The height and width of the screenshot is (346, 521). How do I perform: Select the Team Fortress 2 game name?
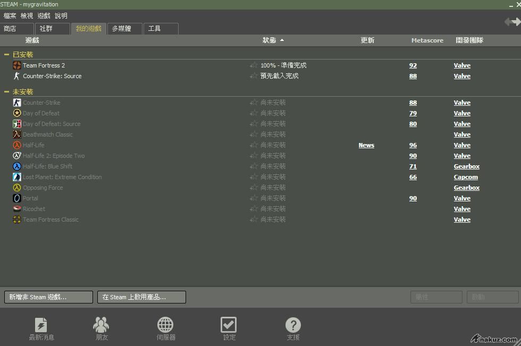[x=44, y=65]
